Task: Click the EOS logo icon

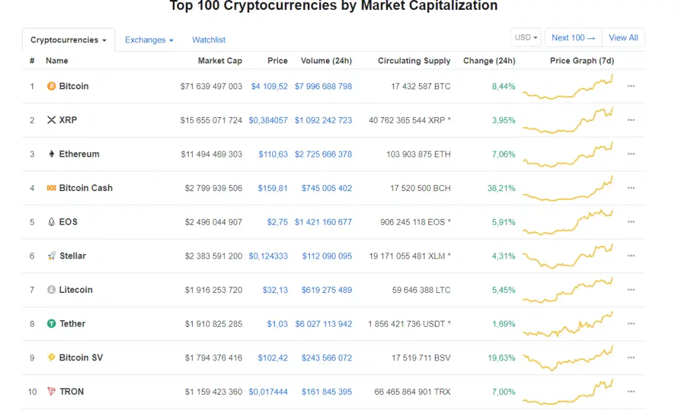Action: point(52,222)
